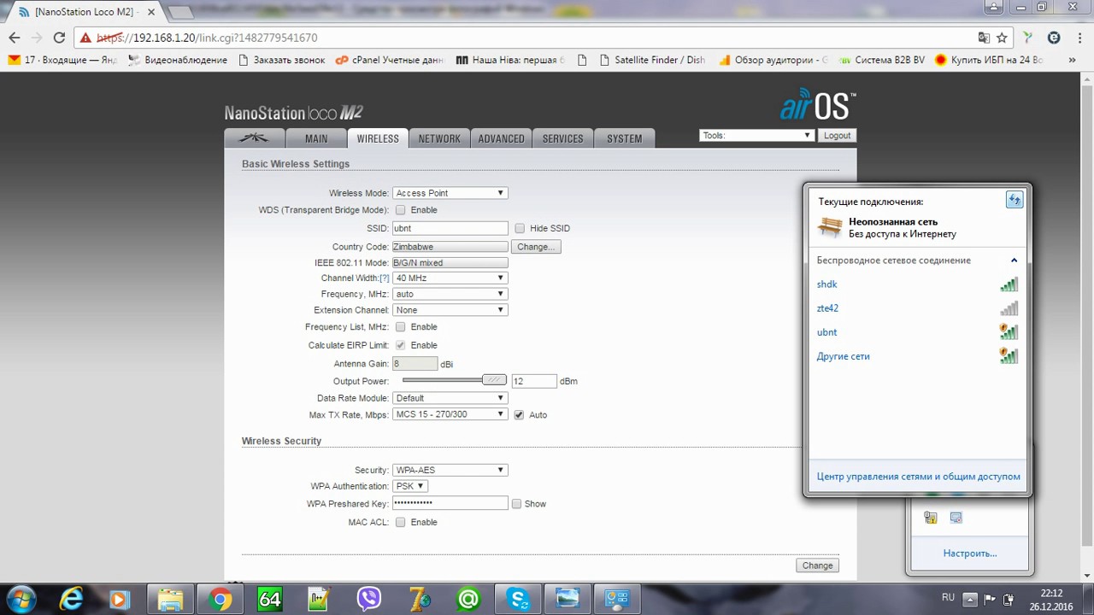Open the green 64 app on the taskbar

pos(269,600)
